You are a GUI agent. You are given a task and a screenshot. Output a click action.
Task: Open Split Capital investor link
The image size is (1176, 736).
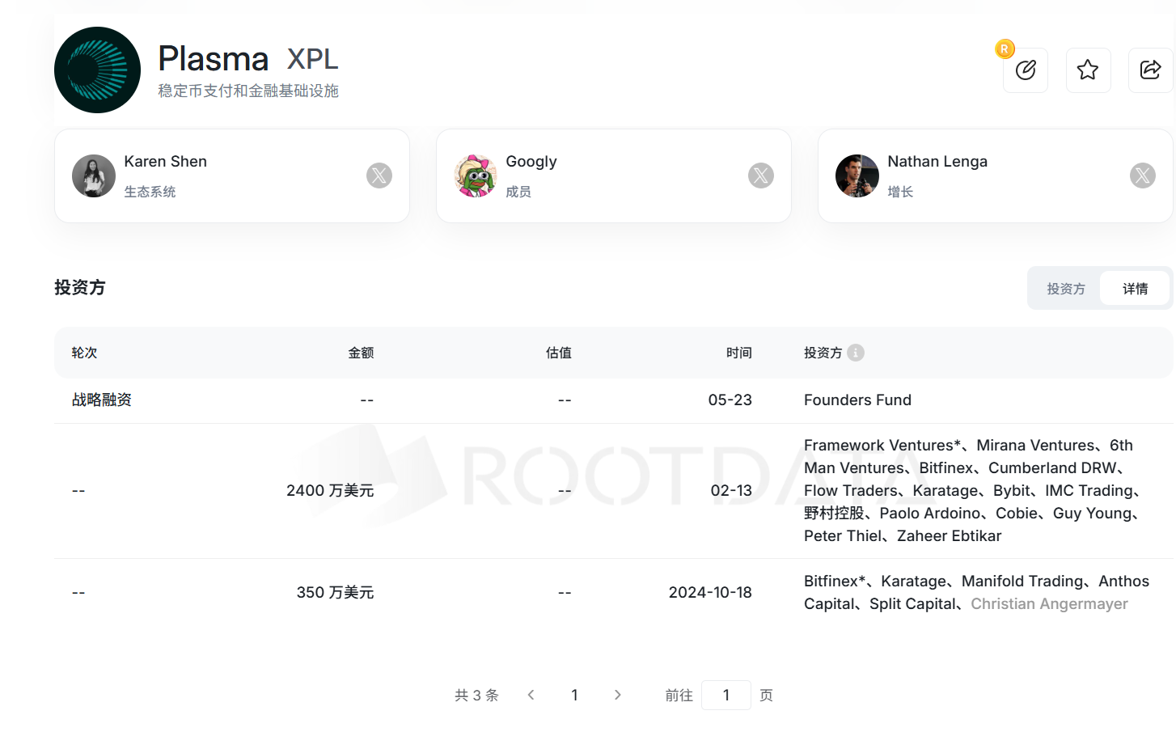pyautogui.click(x=912, y=603)
